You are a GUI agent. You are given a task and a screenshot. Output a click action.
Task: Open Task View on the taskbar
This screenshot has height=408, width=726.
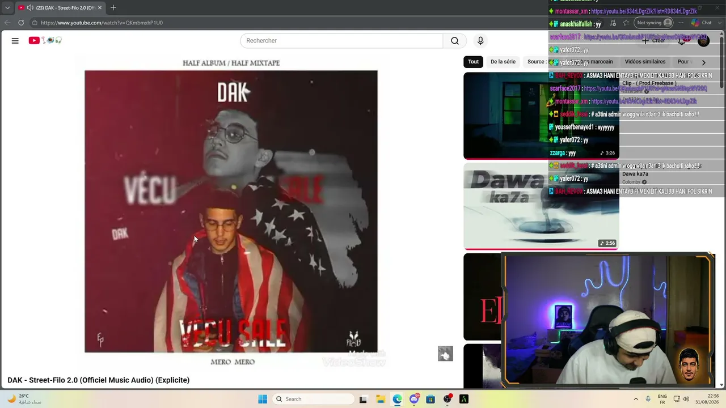tap(363, 399)
